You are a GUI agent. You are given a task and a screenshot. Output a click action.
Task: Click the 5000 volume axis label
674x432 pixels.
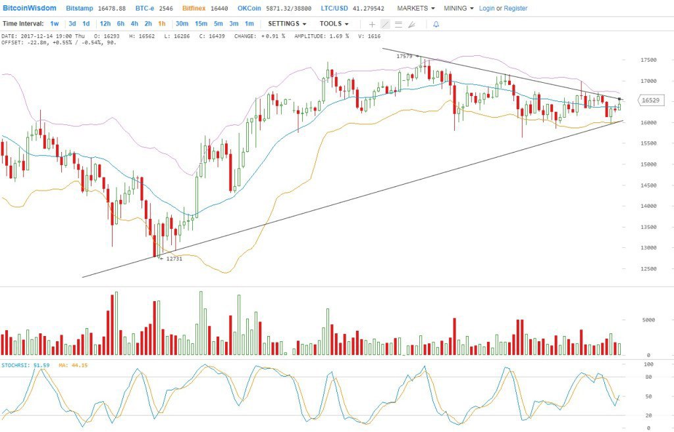pos(648,320)
